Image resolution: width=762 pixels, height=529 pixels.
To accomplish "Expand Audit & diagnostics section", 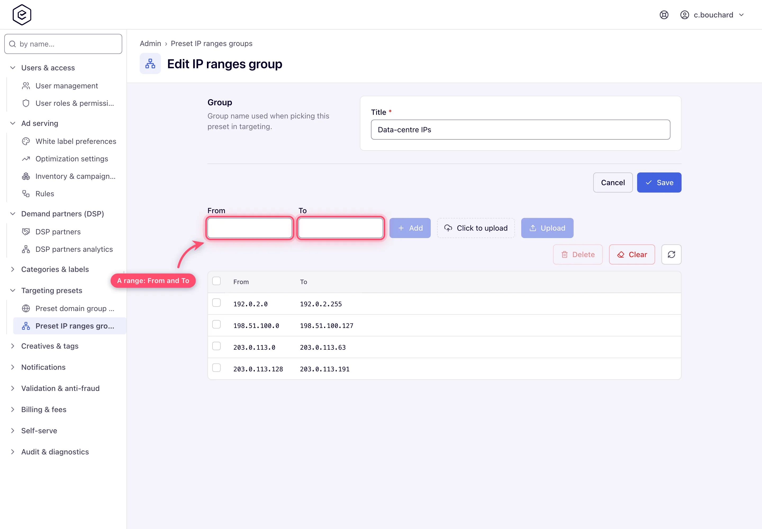I will 13,452.
